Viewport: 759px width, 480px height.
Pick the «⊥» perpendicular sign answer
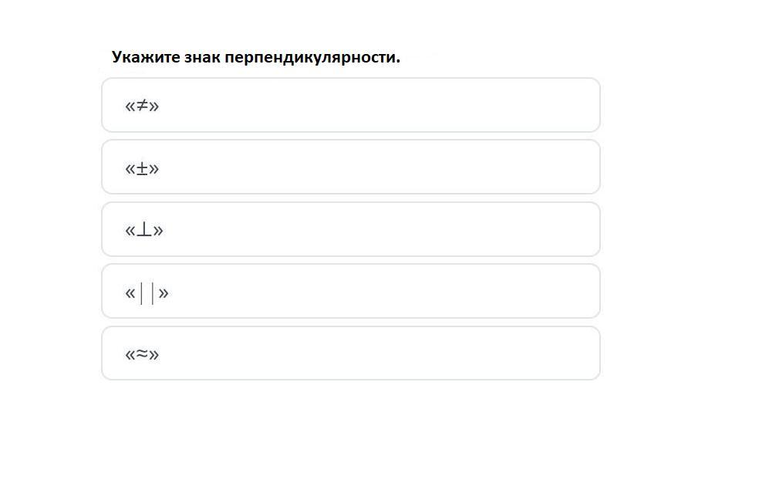(351, 229)
